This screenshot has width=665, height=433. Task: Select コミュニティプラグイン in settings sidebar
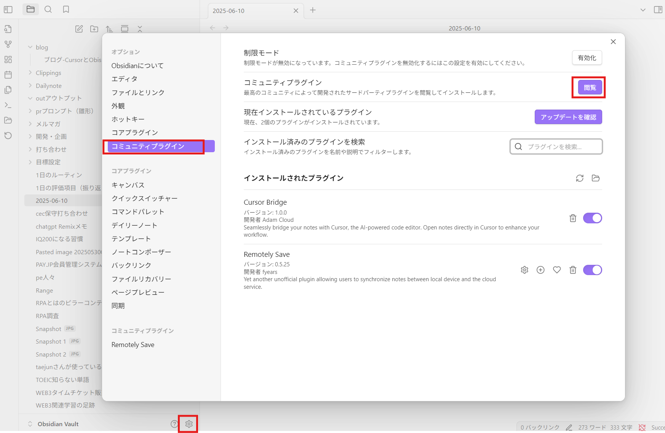161,146
